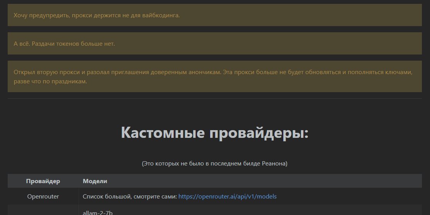The width and height of the screenshot is (430, 215).
Task: Click the words 'А всё.' in the second notice
Action: point(22,44)
